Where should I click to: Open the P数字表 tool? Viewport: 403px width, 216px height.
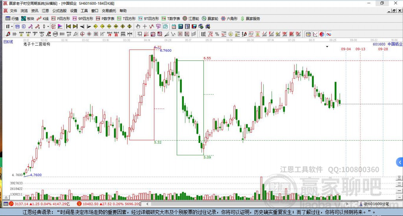pyautogui.click(x=105, y=18)
